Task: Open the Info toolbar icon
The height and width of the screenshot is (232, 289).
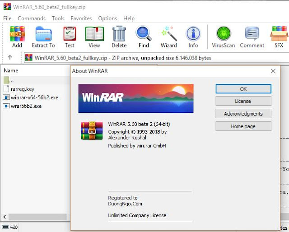Action: [193, 34]
